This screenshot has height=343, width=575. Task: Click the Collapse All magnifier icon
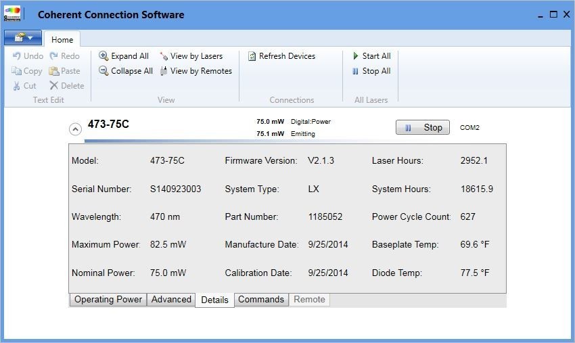(103, 71)
